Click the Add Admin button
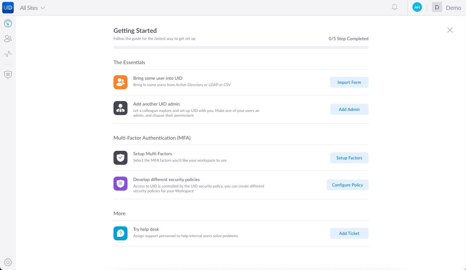 tap(349, 109)
